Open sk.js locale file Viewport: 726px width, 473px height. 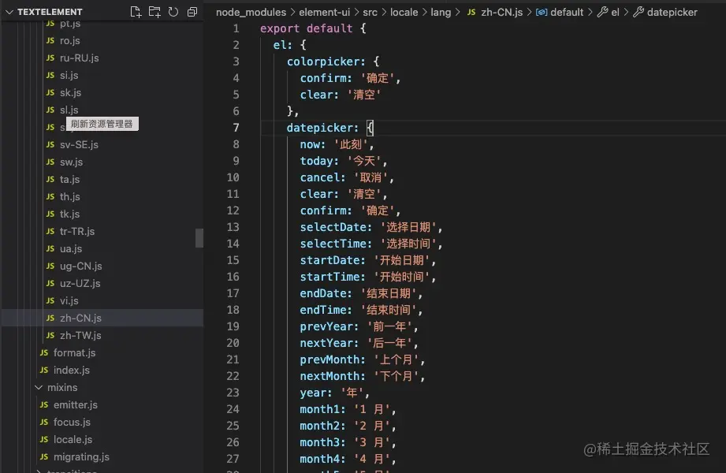70,93
